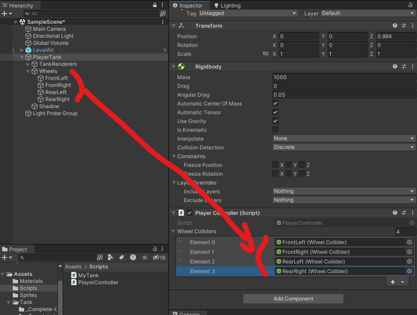Switch to the Lighting tab
This screenshot has width=417, height=315.
tap(227, 5)
